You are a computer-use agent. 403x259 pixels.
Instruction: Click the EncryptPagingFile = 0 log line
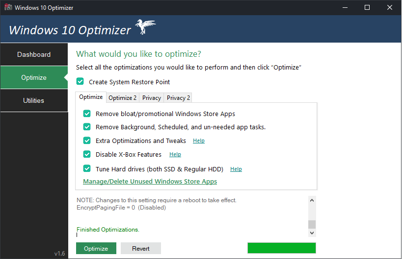tap(121, 208)
